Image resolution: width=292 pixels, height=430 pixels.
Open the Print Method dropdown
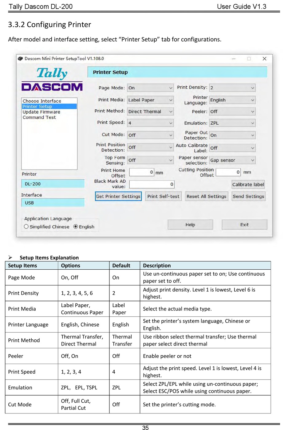(x=150, y=111)
